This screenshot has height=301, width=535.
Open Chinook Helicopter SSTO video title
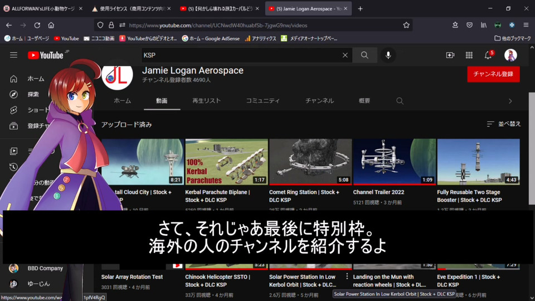(218, 280)
